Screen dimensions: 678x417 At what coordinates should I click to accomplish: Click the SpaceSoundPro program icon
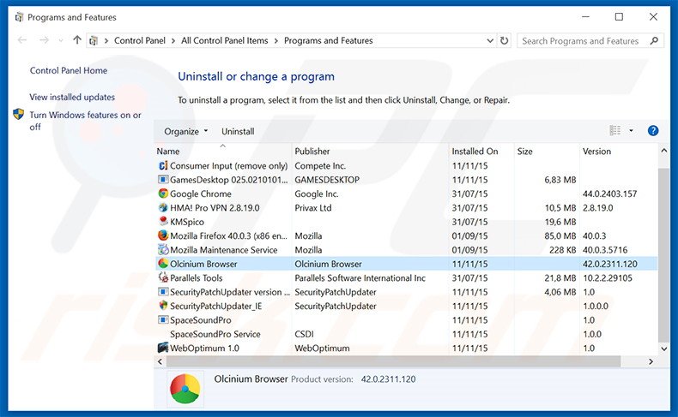(x=163, y=319)
